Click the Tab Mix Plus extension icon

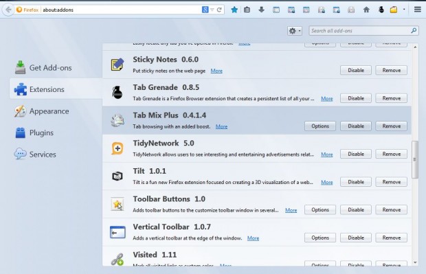coord(117,121)
